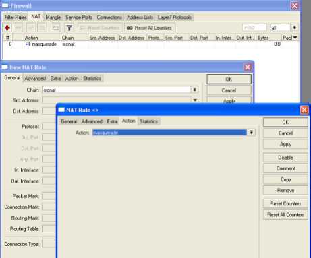This screenshot has height=258, width=311.
Task: Select the NAT tab in Firewall
Action: 36,17
